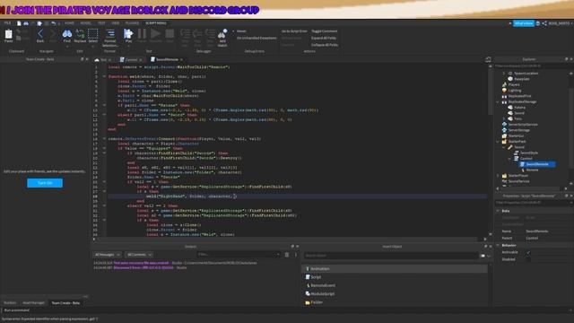Switch to the VIEW ribbon tab

(x=116, y=23)
